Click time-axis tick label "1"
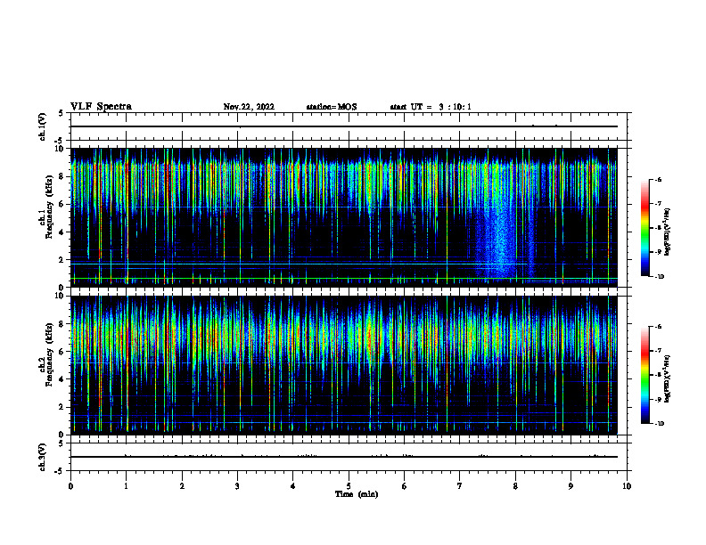The width and height of the screenshot is (706, 545). [126, 486]
